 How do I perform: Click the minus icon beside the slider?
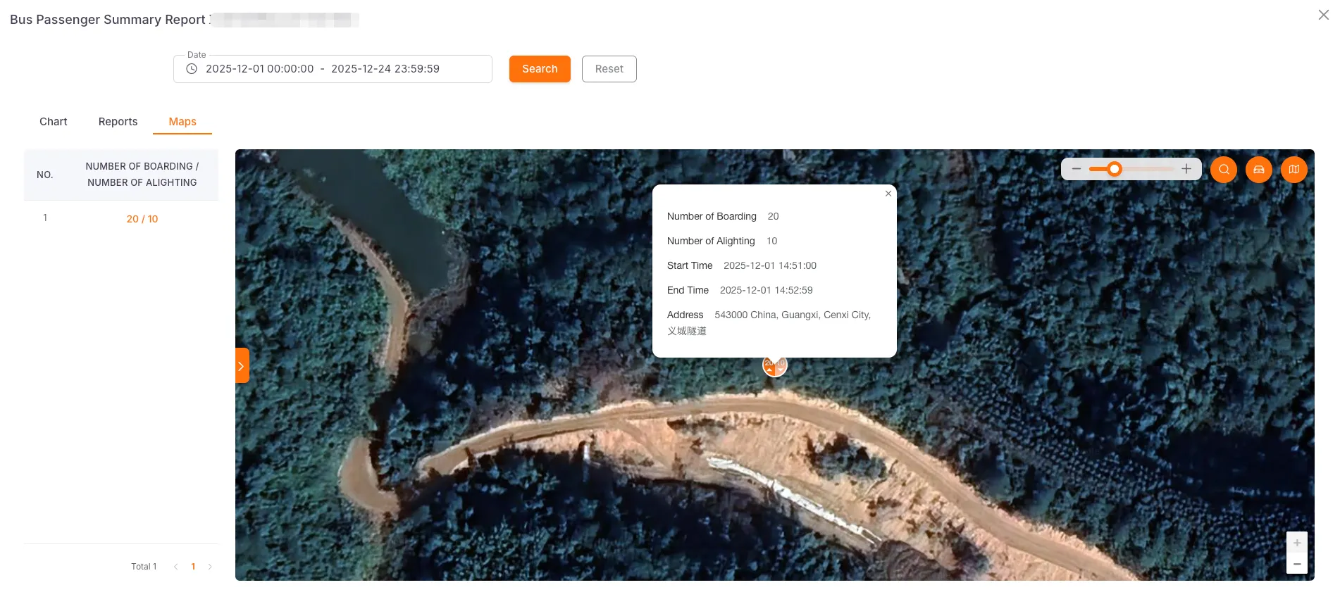coord(1076,169)
